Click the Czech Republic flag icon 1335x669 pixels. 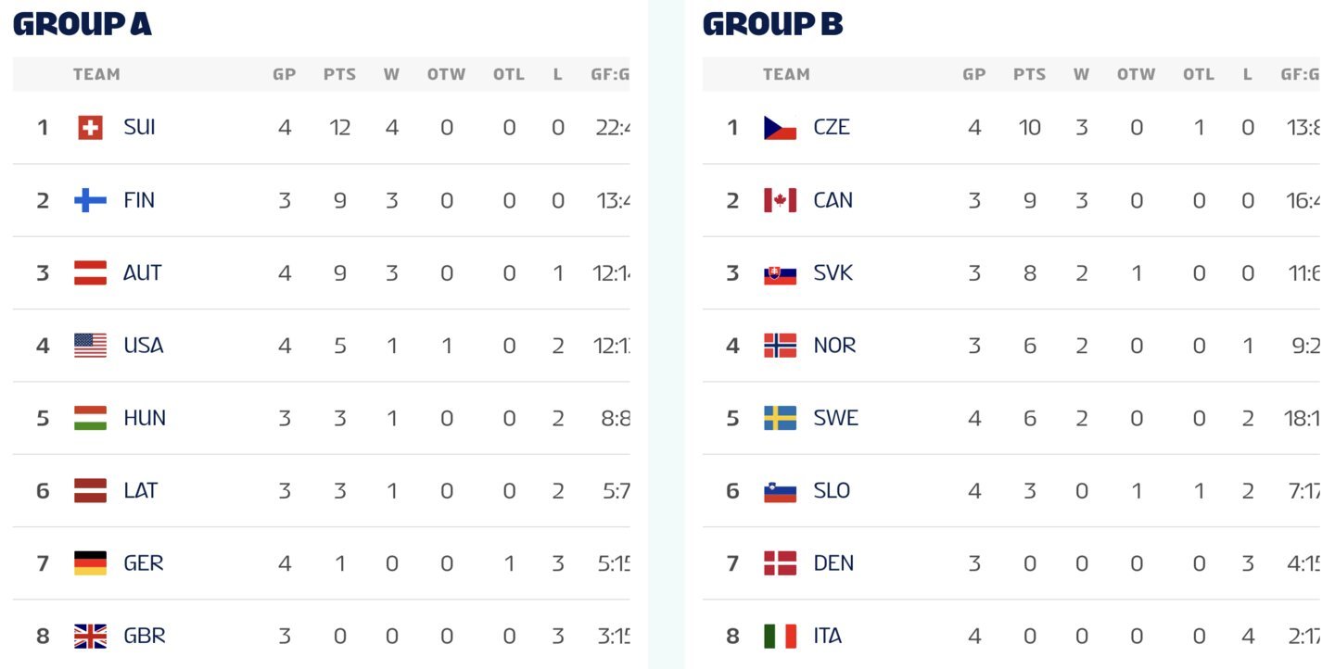click(780, 128)
